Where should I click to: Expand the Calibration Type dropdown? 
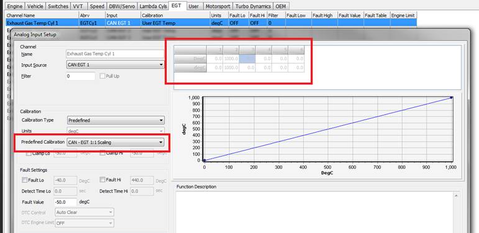click(115, 120)
